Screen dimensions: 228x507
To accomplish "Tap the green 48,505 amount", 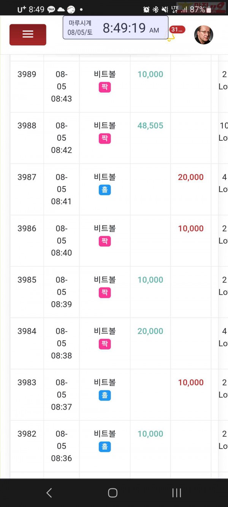I will tap(150, 126).
